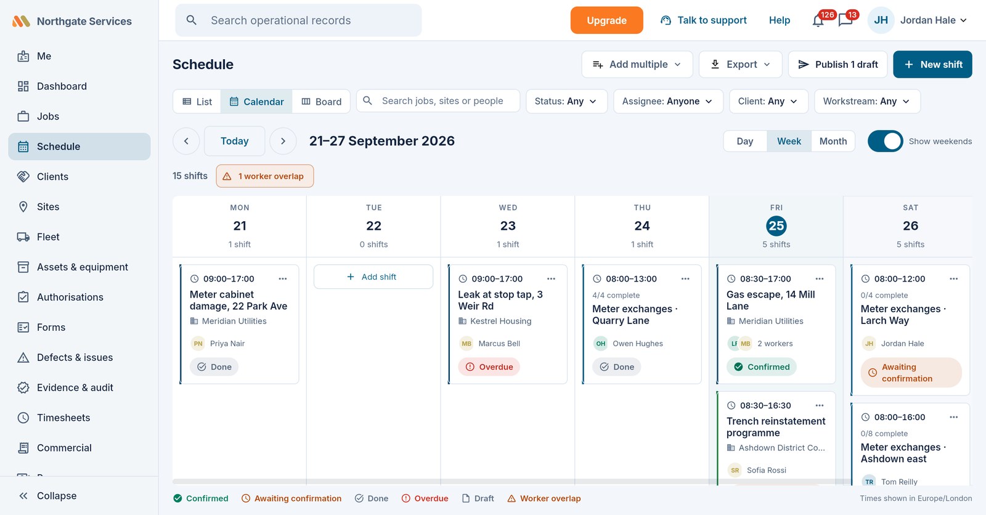Open Dashboard in the sidebar

click(x=79, y=86)
